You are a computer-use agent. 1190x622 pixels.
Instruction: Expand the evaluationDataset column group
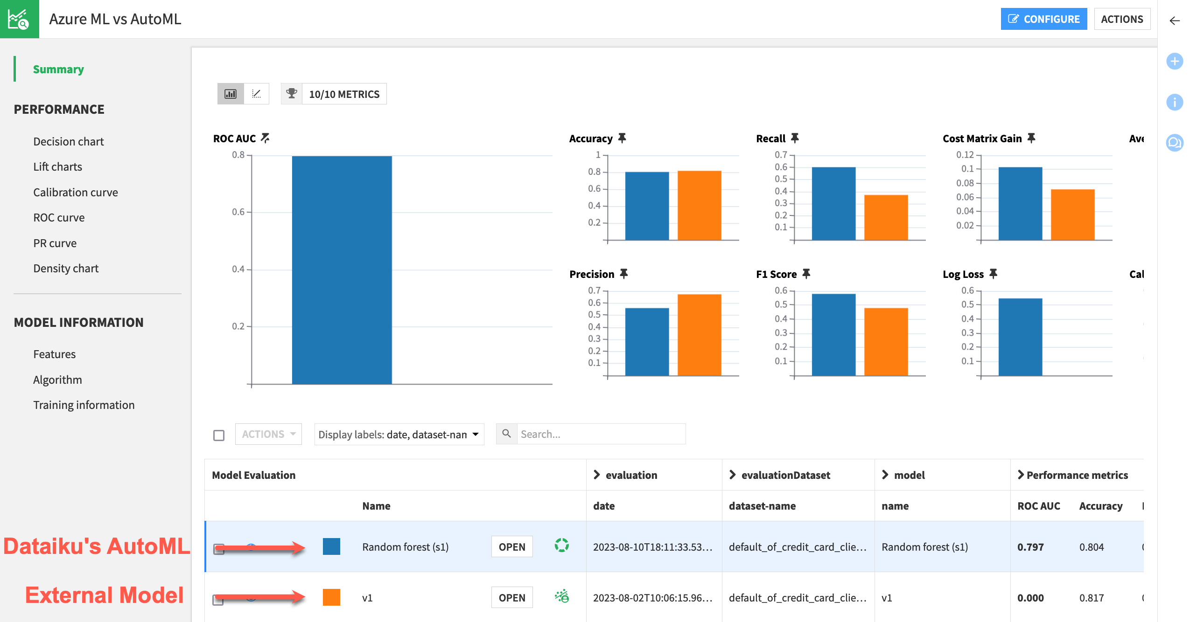[733, 475]
